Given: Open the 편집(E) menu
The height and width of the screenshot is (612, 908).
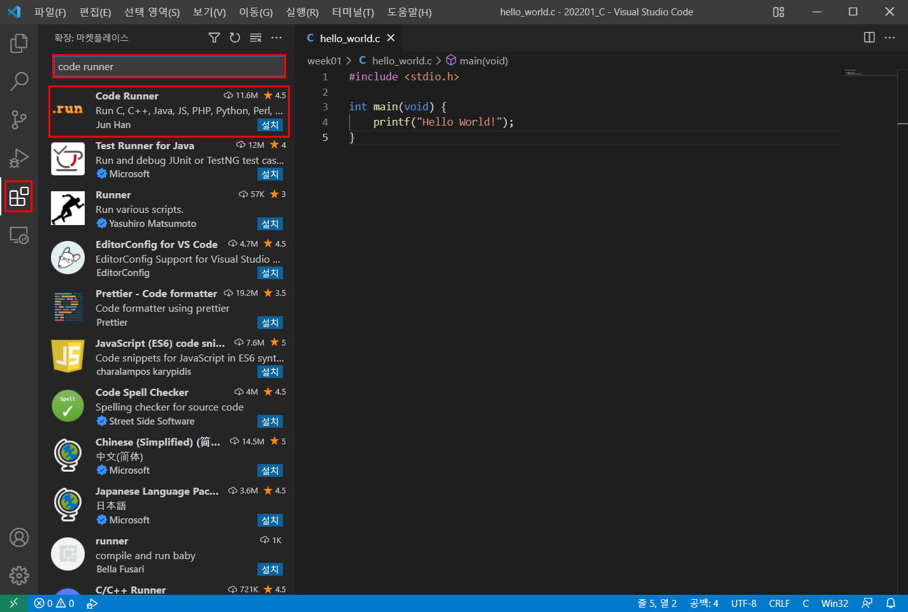Looking at the screenshot, I should 96,12.
